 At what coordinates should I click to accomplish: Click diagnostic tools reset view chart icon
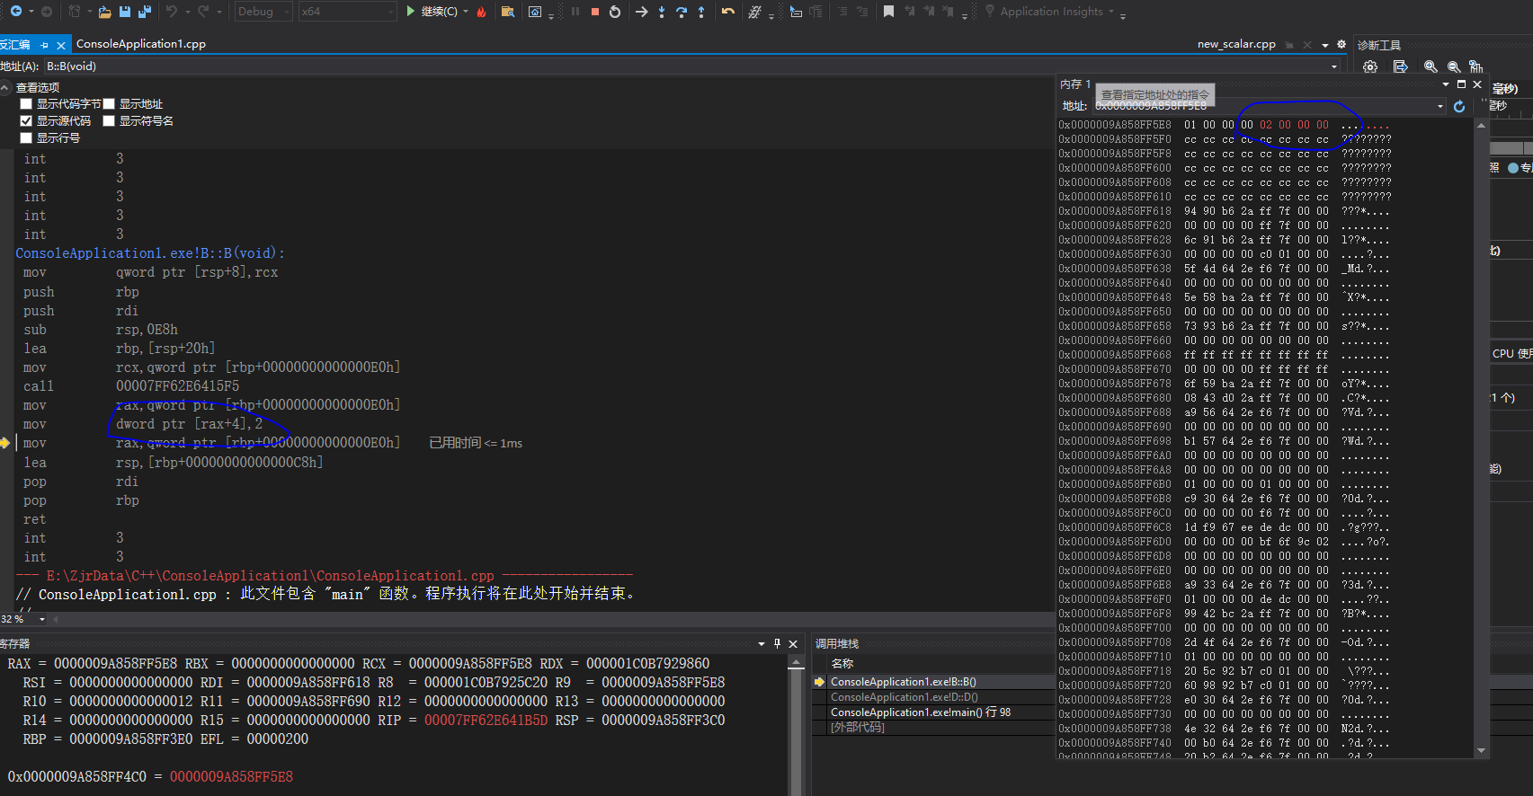1476,66
